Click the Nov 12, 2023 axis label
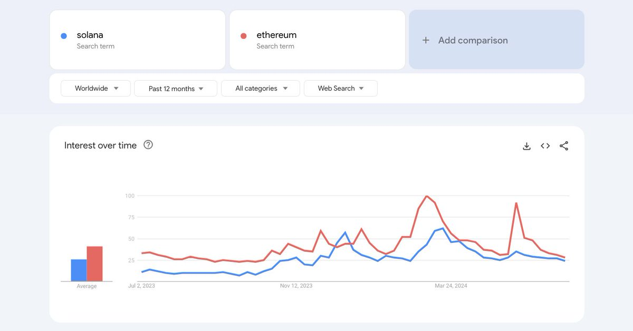This screenshot has height=331, width=633. point(296,286)
